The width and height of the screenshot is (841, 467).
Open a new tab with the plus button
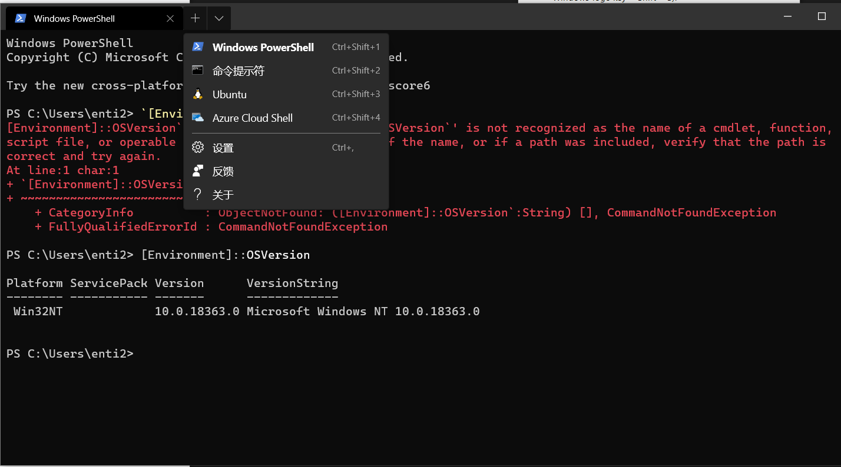195,18
